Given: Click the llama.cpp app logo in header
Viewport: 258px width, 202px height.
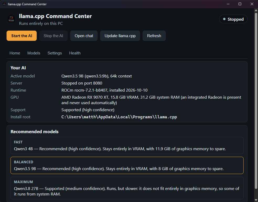Looking at the screenshot, I should pyautogui.click(x=11, y=19).
